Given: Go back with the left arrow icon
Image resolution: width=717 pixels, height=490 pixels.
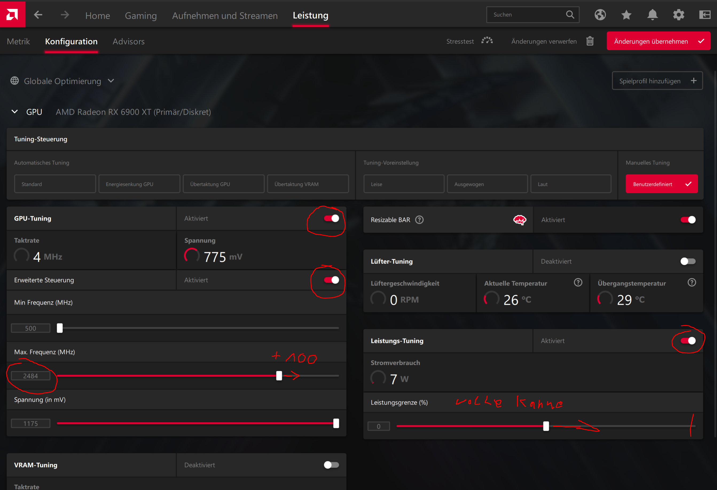Looking at the screenshot, I should click(38, 15).
